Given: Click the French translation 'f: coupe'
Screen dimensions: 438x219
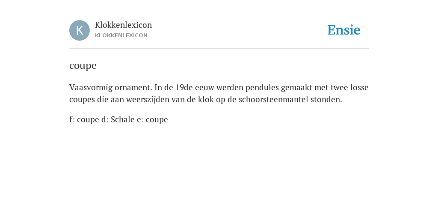Looking at the screenshot, I should tap(84, 120).
